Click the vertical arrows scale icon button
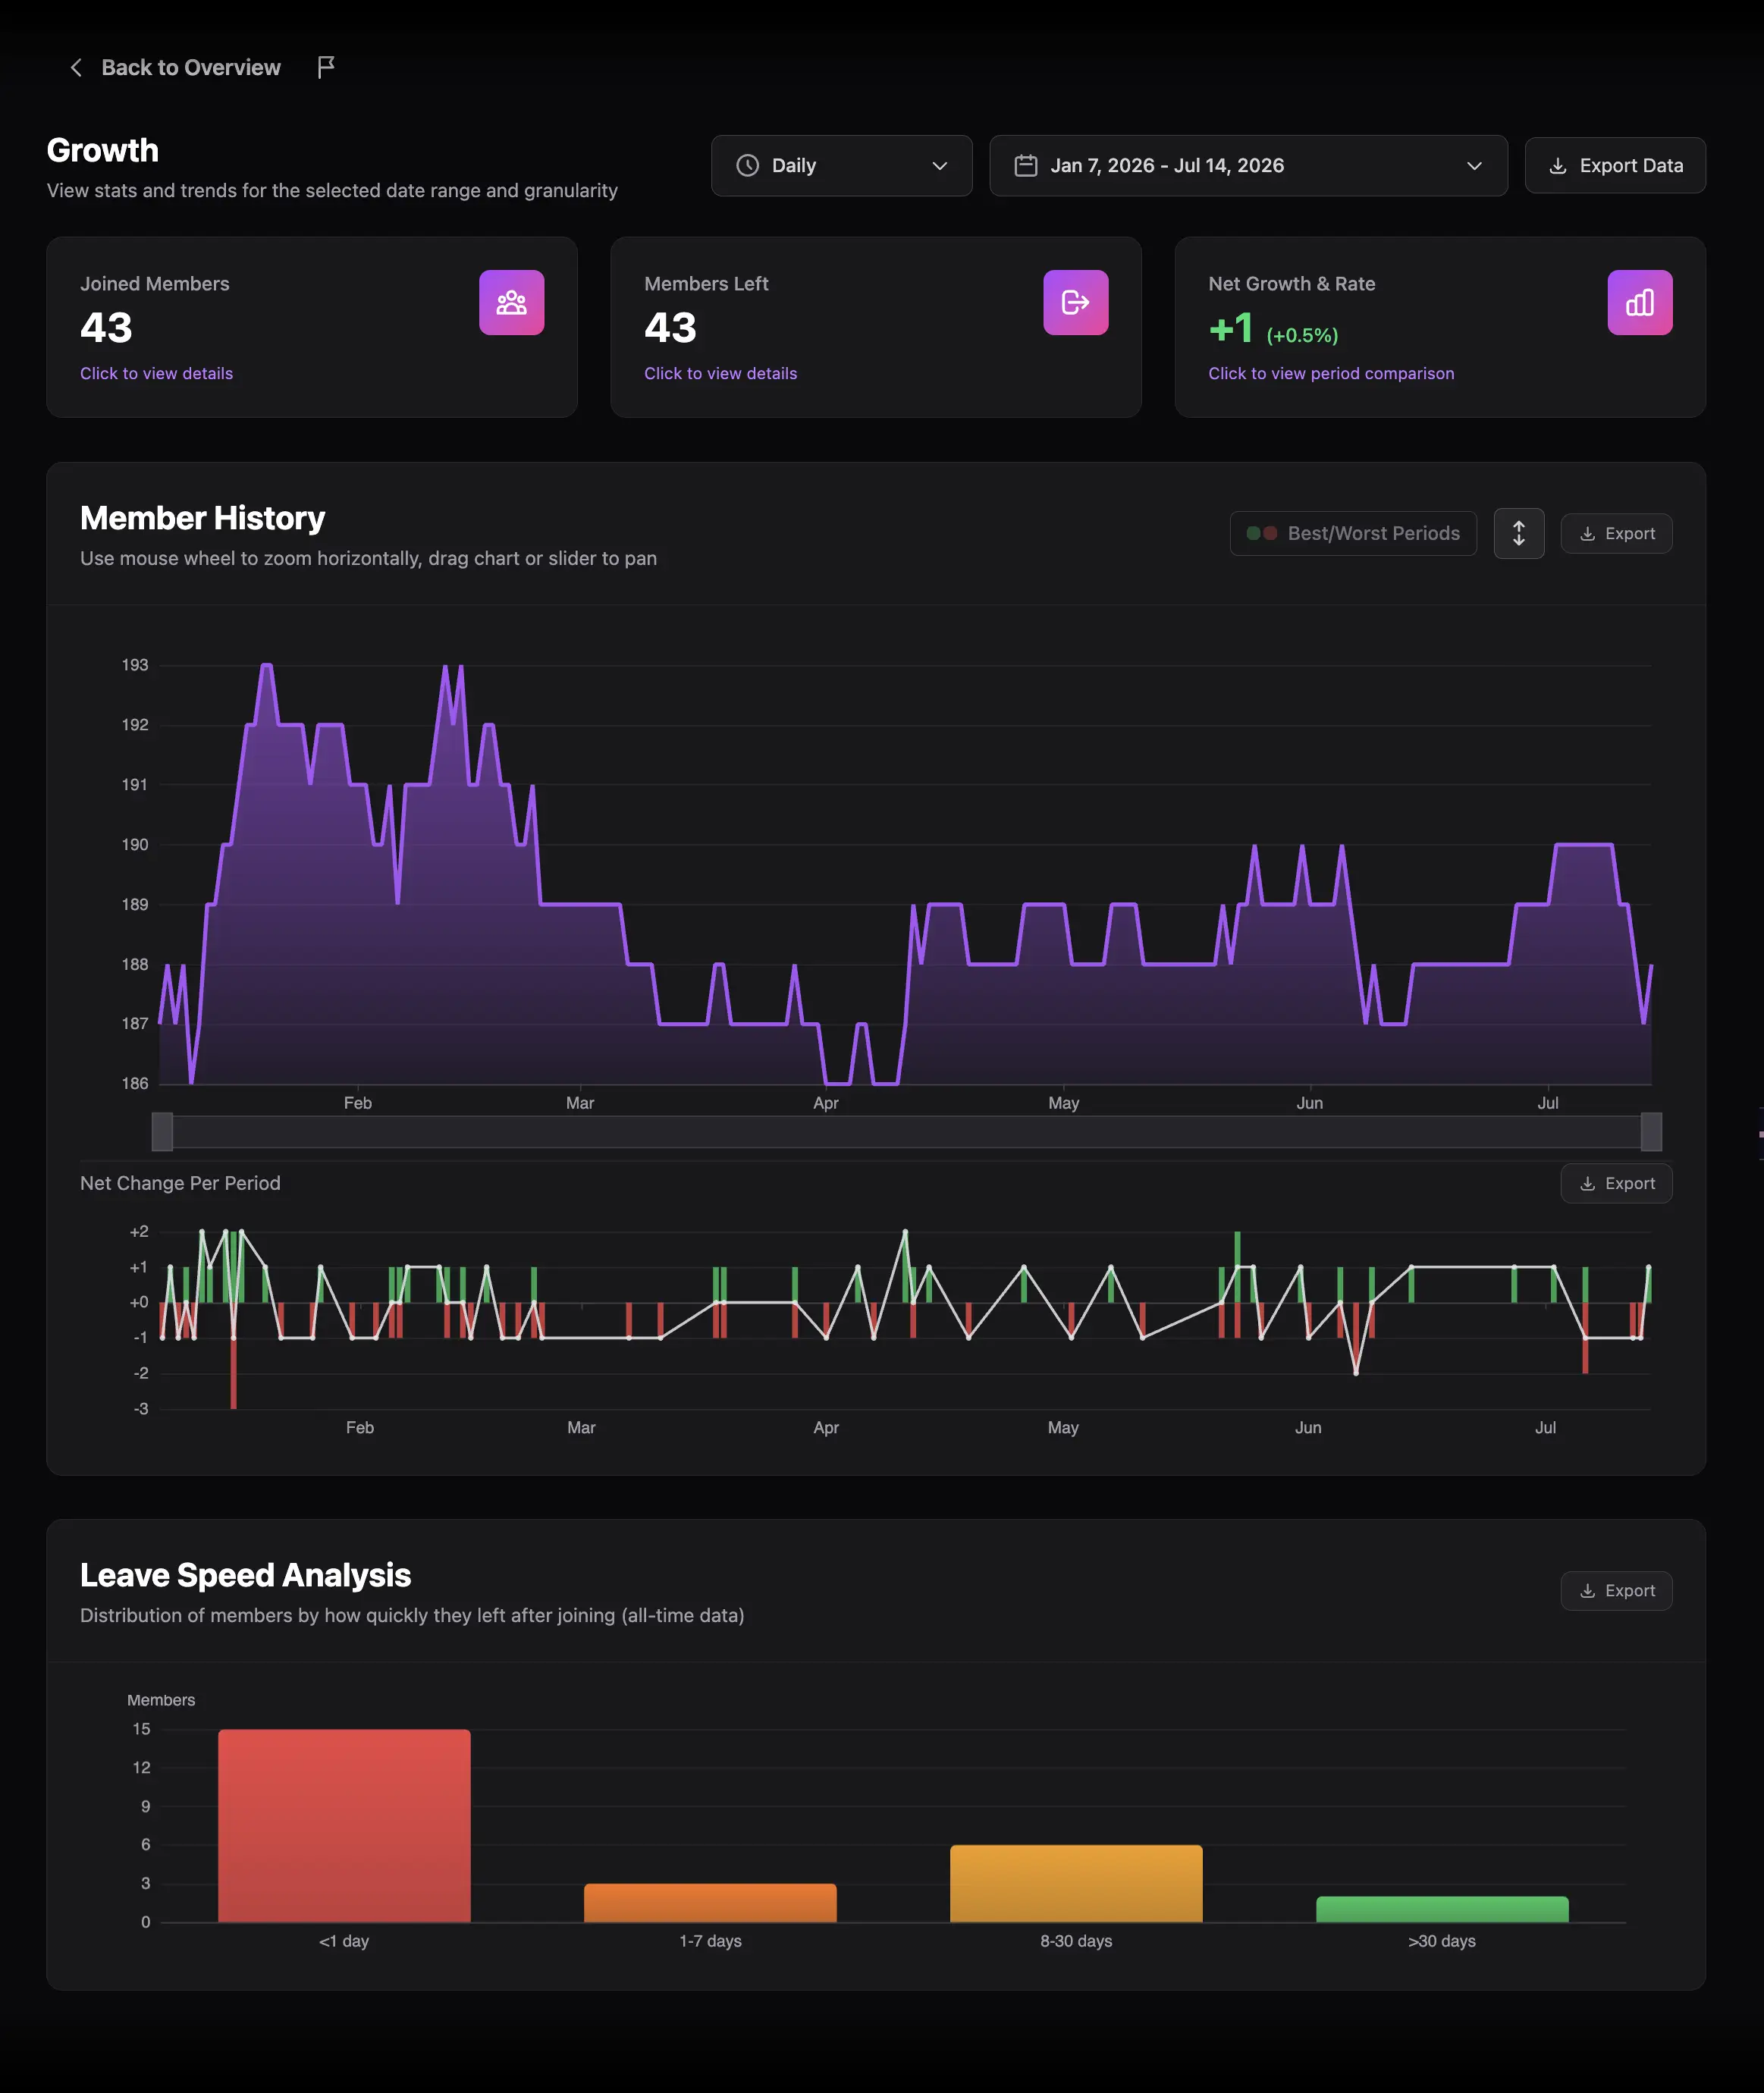The image size is (1764, 2093). click(x=1518, y=533)
